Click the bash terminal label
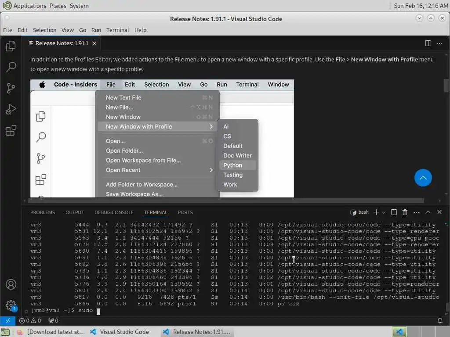The image size is (450, 337). [359, 212]
